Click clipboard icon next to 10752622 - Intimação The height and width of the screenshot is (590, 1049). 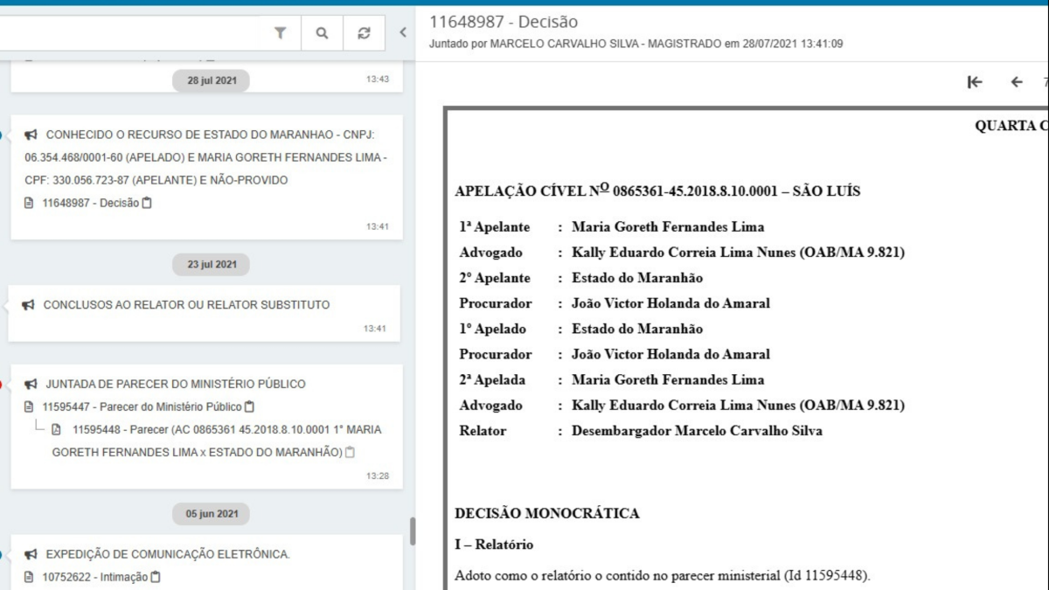click(156, 577)
